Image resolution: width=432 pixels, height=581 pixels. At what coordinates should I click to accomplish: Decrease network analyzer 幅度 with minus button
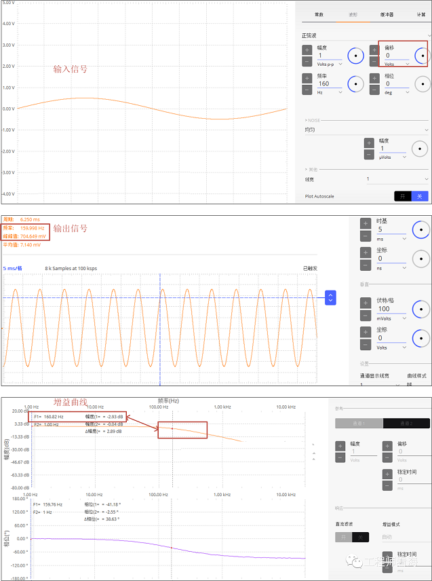click(340, 457)
